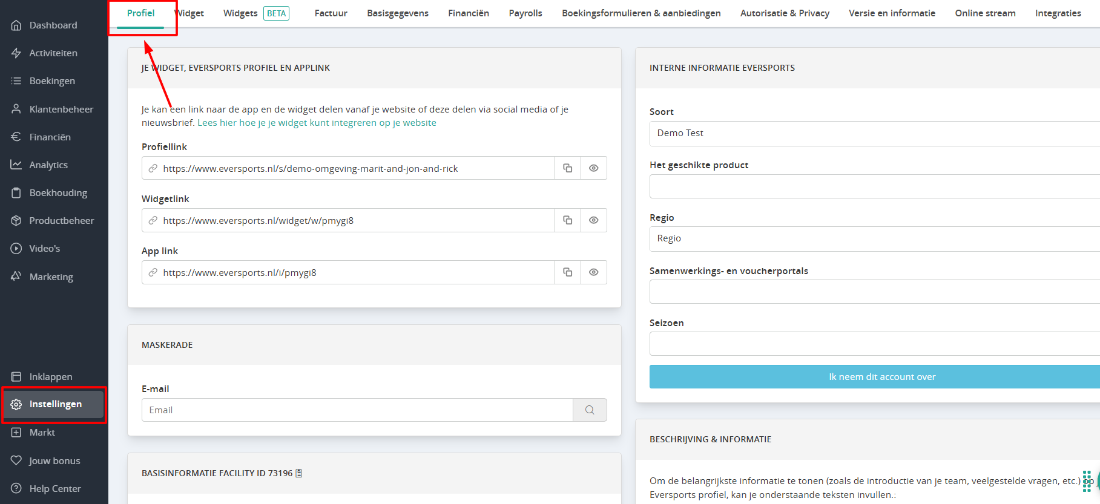The width and height of the screenshot is (1100, 504).
Task: Copy the Widgetlink URL
Action: point(568,220)
